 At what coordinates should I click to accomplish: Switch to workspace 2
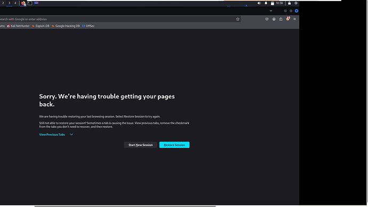coord(3,3)
